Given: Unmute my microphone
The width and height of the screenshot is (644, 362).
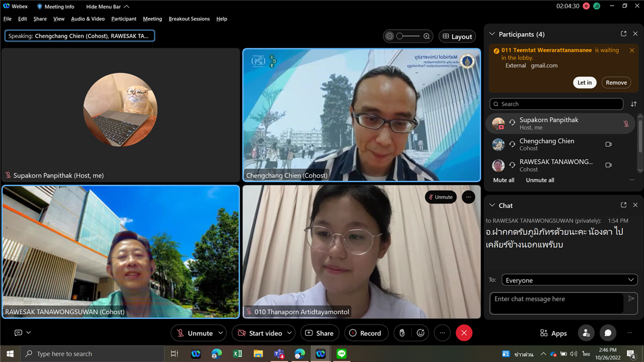Looking at the screenshot, I should 194,333.
